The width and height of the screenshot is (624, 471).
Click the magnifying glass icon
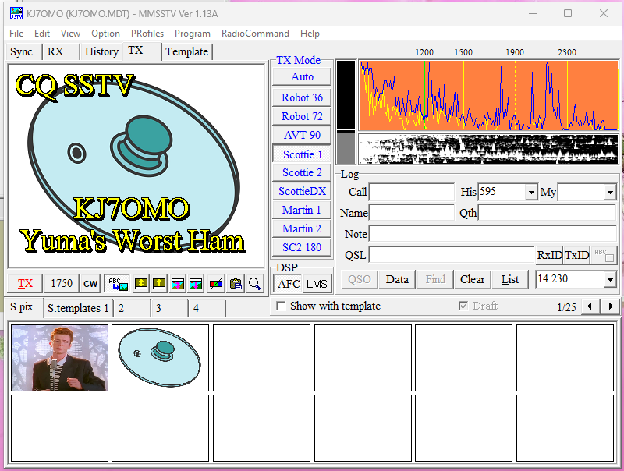(254, 284)
